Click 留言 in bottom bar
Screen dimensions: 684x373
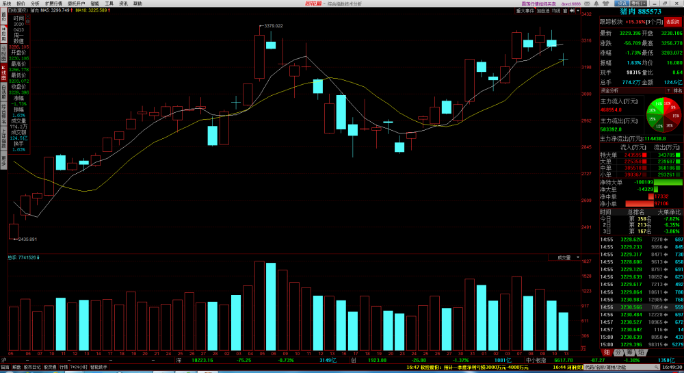[x=5, y=368]
